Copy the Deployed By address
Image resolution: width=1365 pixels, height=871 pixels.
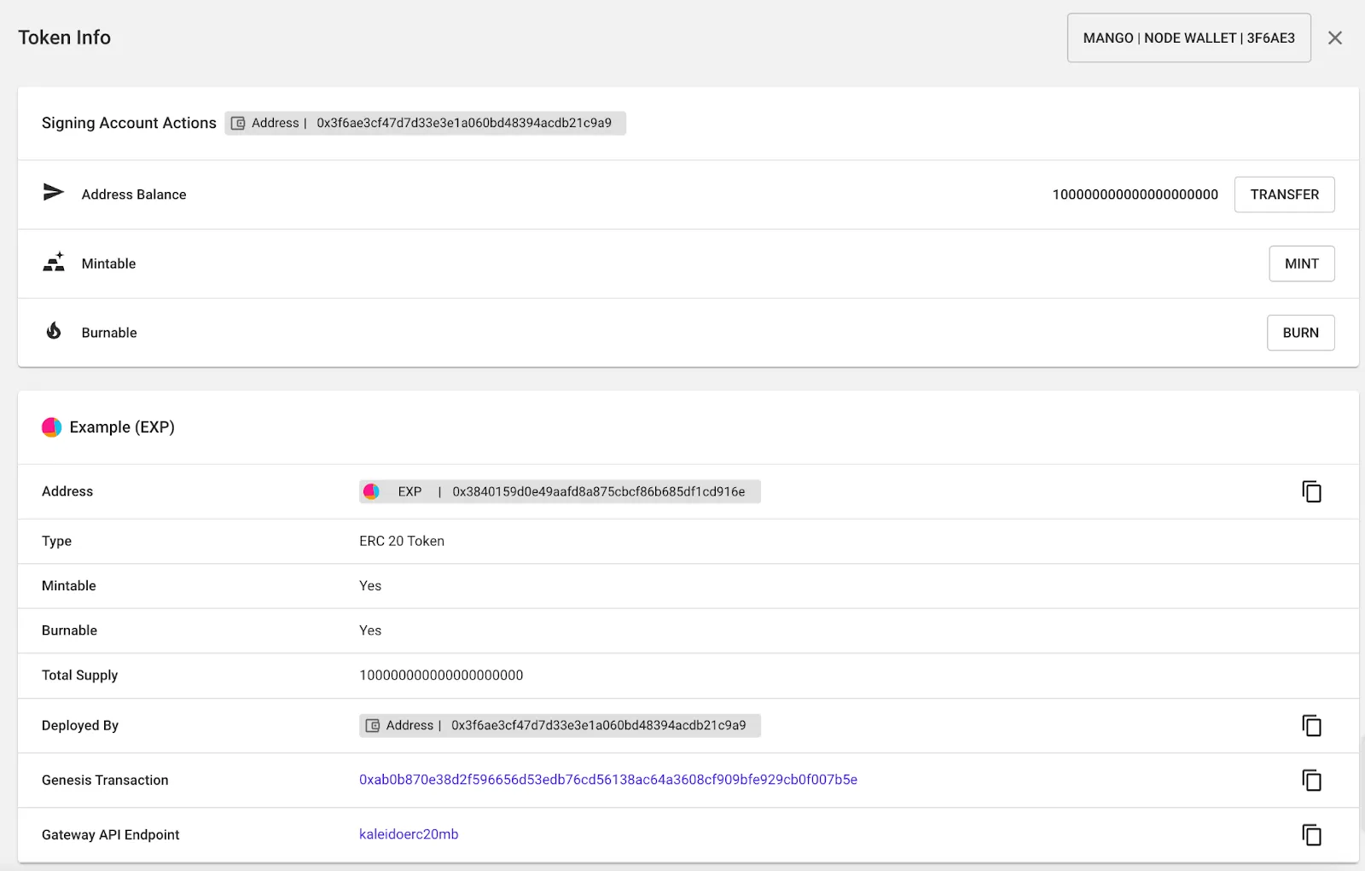1311,725
